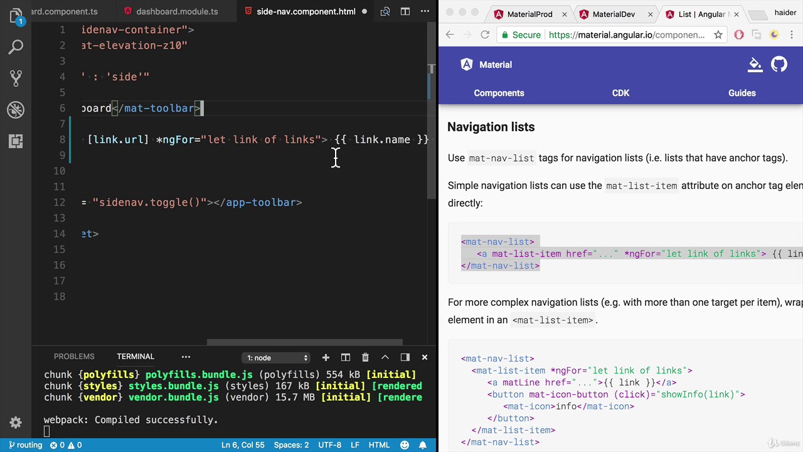The image size is (803, 452).
Task: Click the red shield extension icon
Action: click(739, 35)
